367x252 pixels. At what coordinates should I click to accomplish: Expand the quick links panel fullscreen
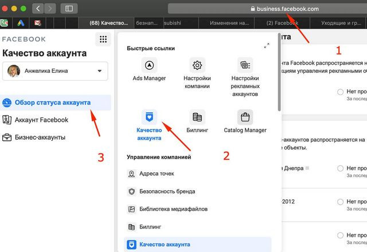[267, 45]
